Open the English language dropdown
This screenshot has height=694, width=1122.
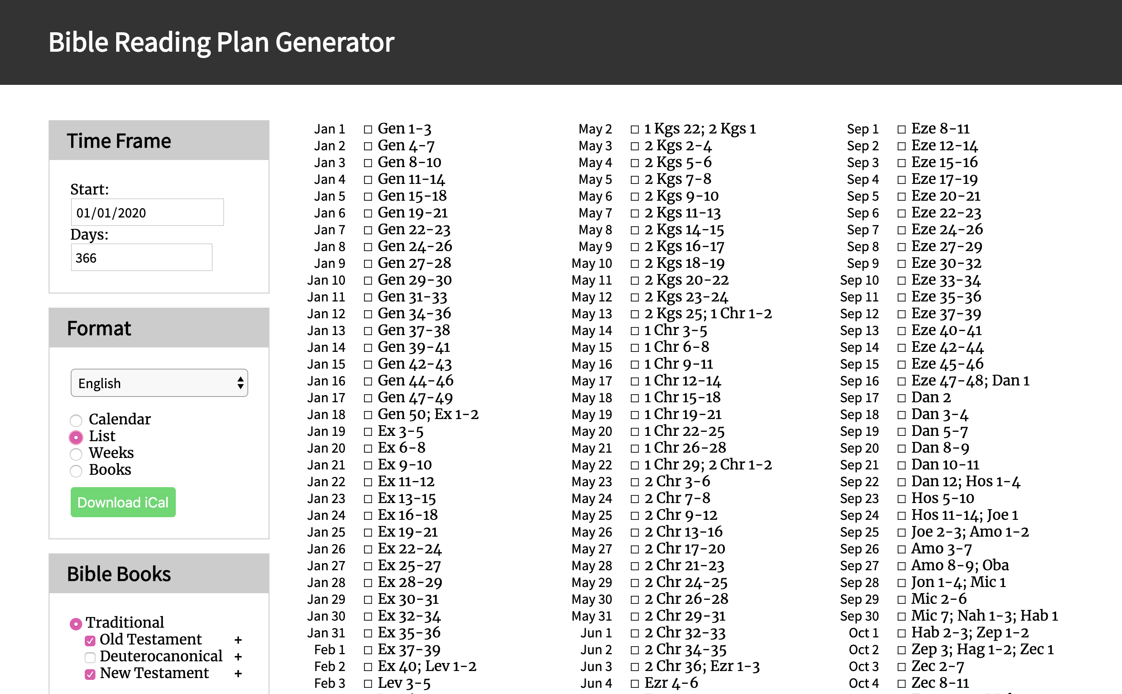(x=159, y=383)
